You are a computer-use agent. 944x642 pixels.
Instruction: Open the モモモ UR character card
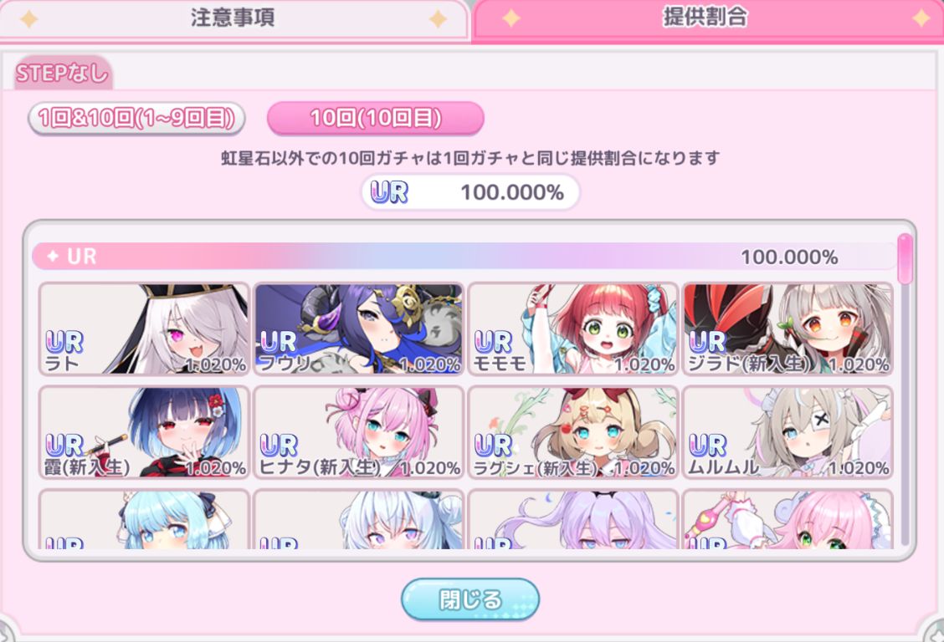[572, 329]
